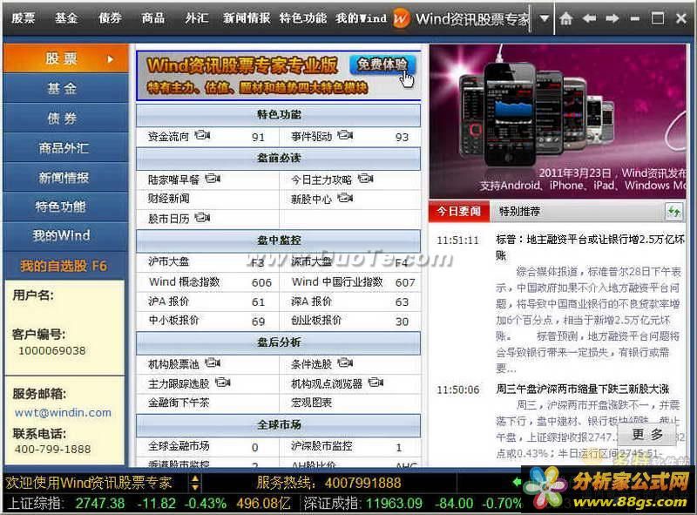This screenshot has height=515, width=697.
Task: Go forward with the right arrow icon
Action: coord(612,18)
